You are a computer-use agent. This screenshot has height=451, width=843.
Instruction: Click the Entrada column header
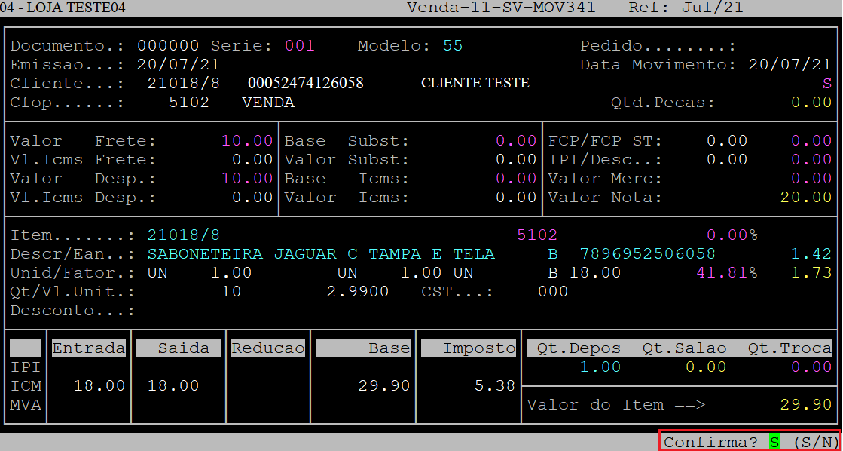click(89, 348)
